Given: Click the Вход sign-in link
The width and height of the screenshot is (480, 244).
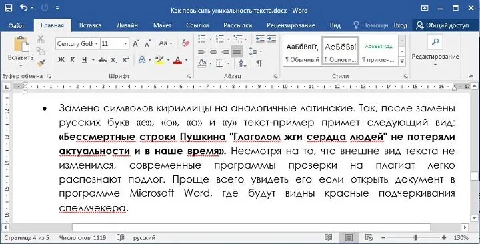Looking at the screenshot, I should (x=401, y=25).
